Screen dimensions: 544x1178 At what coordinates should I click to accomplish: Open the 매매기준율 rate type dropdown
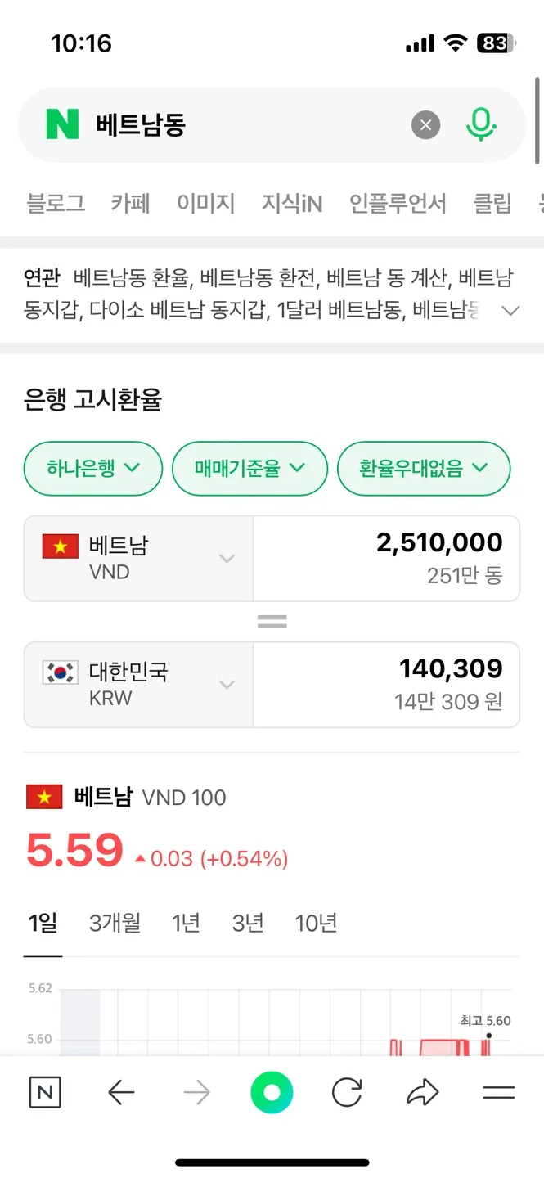250,468
